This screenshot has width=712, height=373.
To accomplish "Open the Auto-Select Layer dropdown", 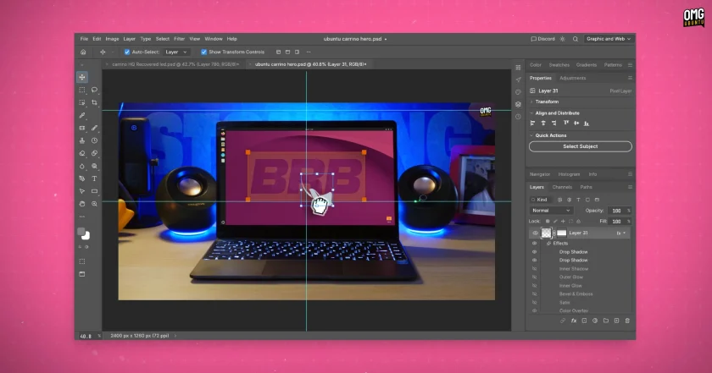I will point(176,52).
